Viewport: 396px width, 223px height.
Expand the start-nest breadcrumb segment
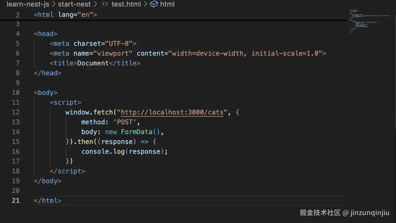coord(74,4)
